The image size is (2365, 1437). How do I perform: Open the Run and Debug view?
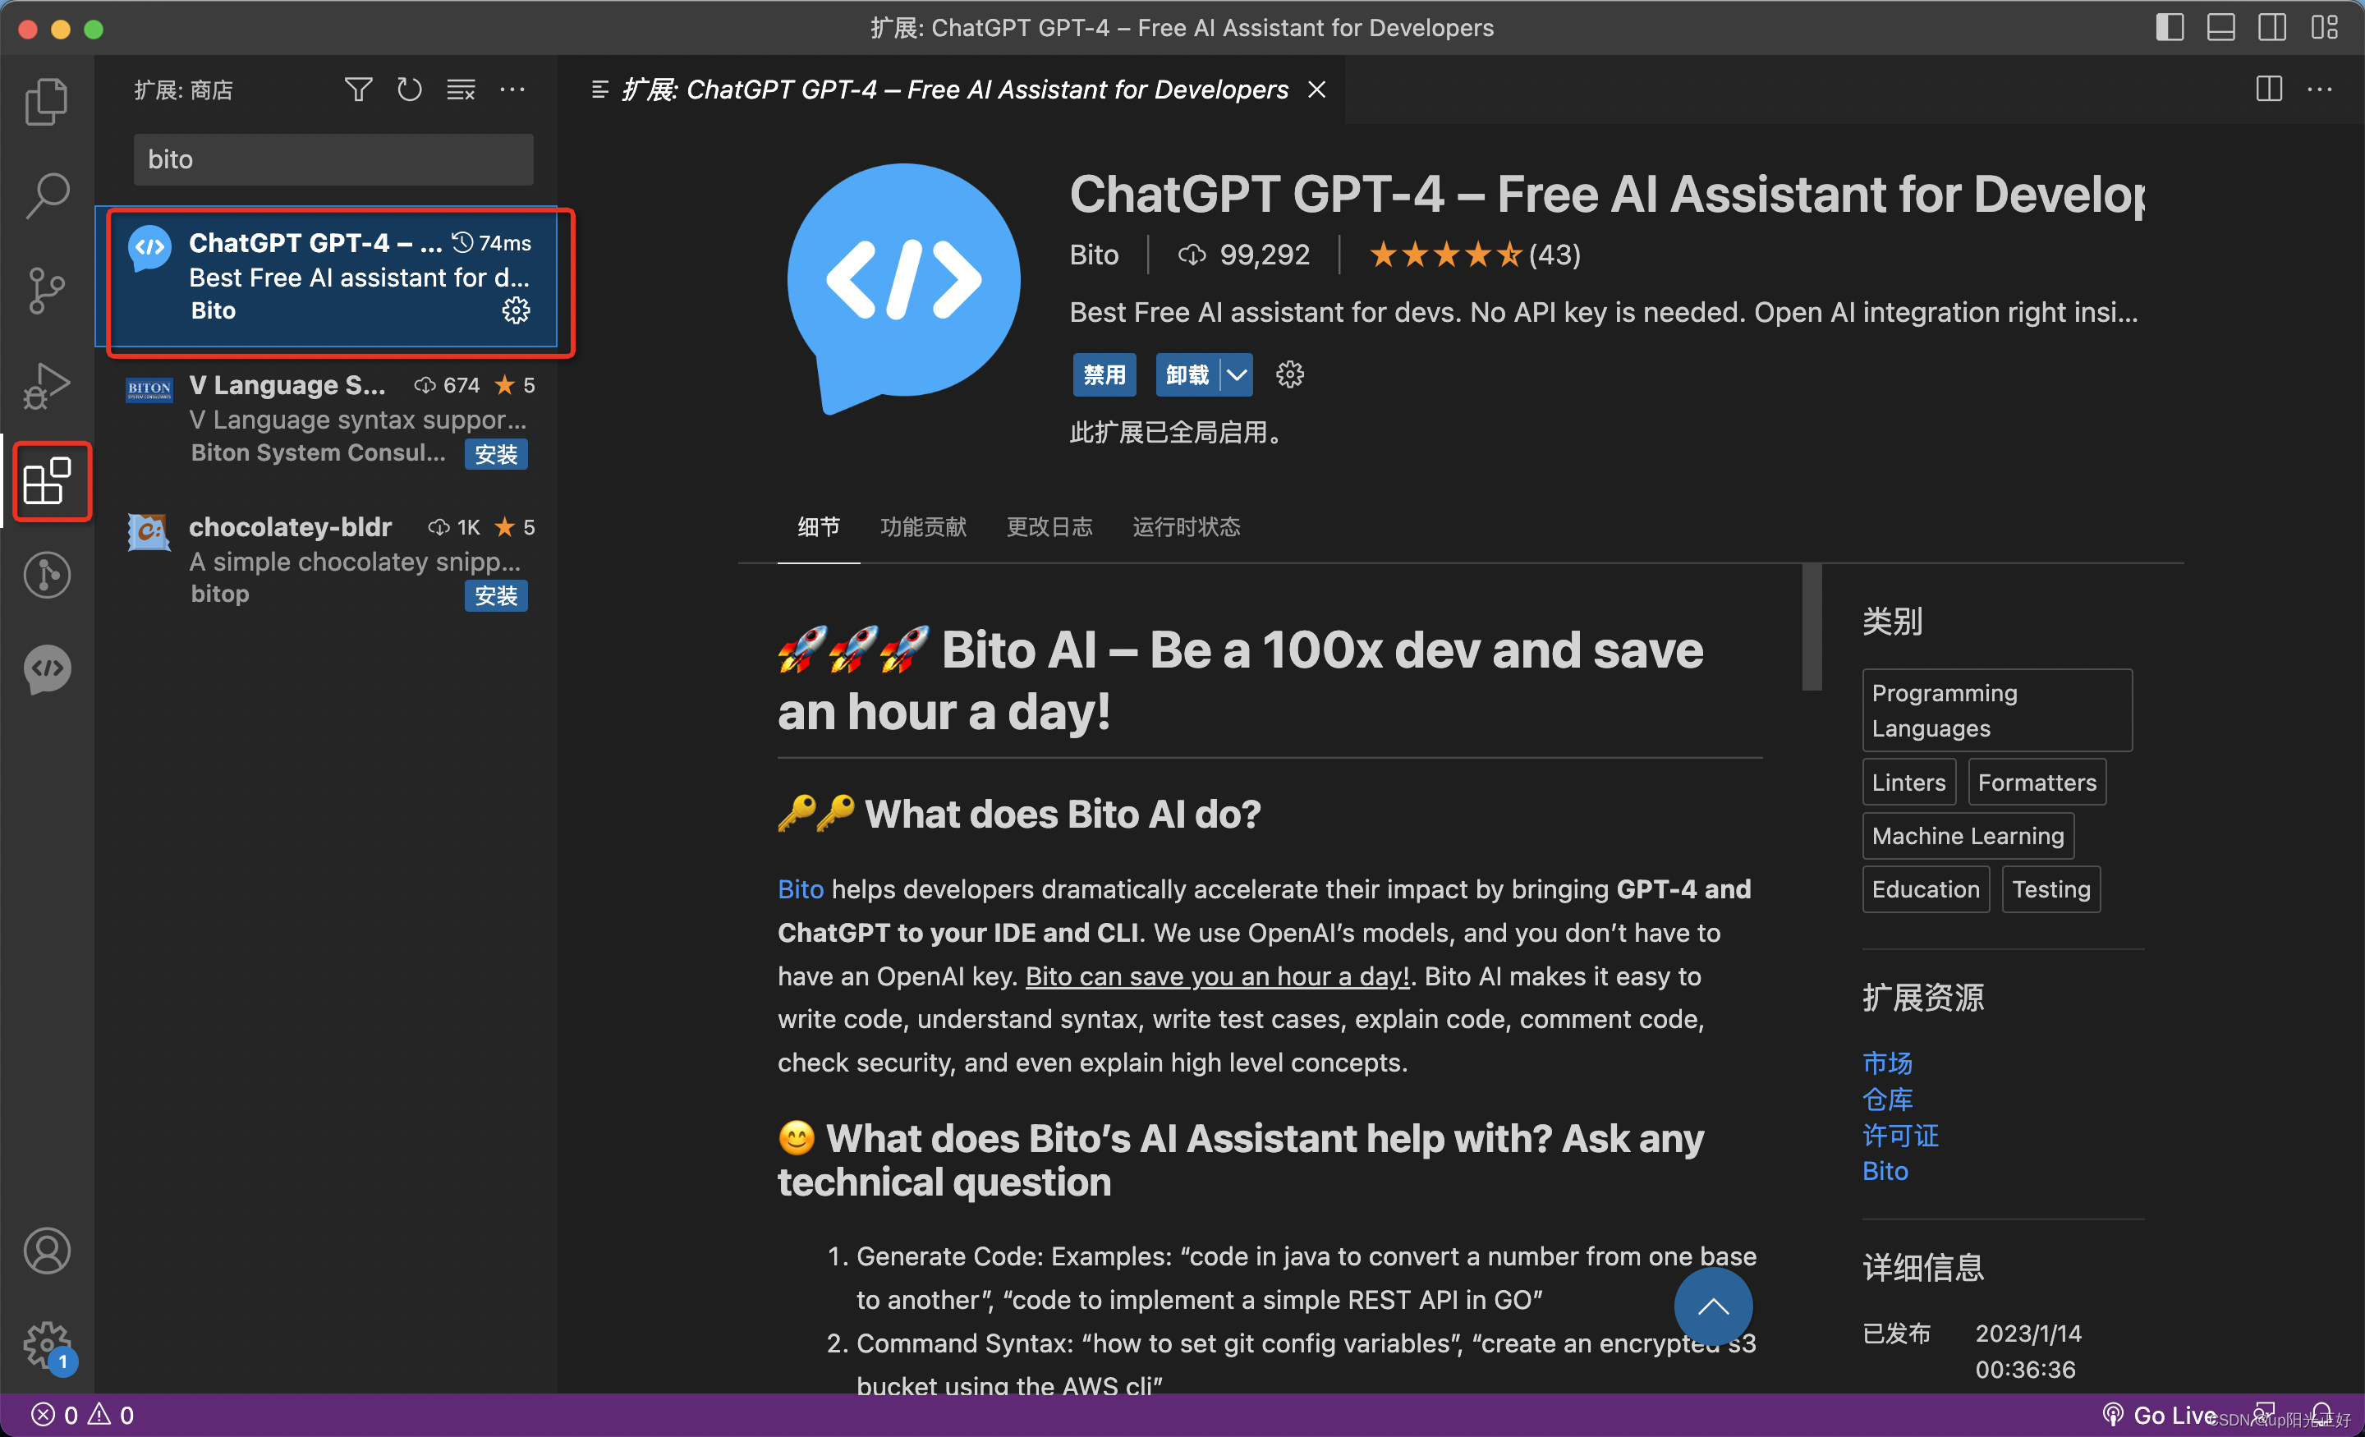(x=46, y=386)
